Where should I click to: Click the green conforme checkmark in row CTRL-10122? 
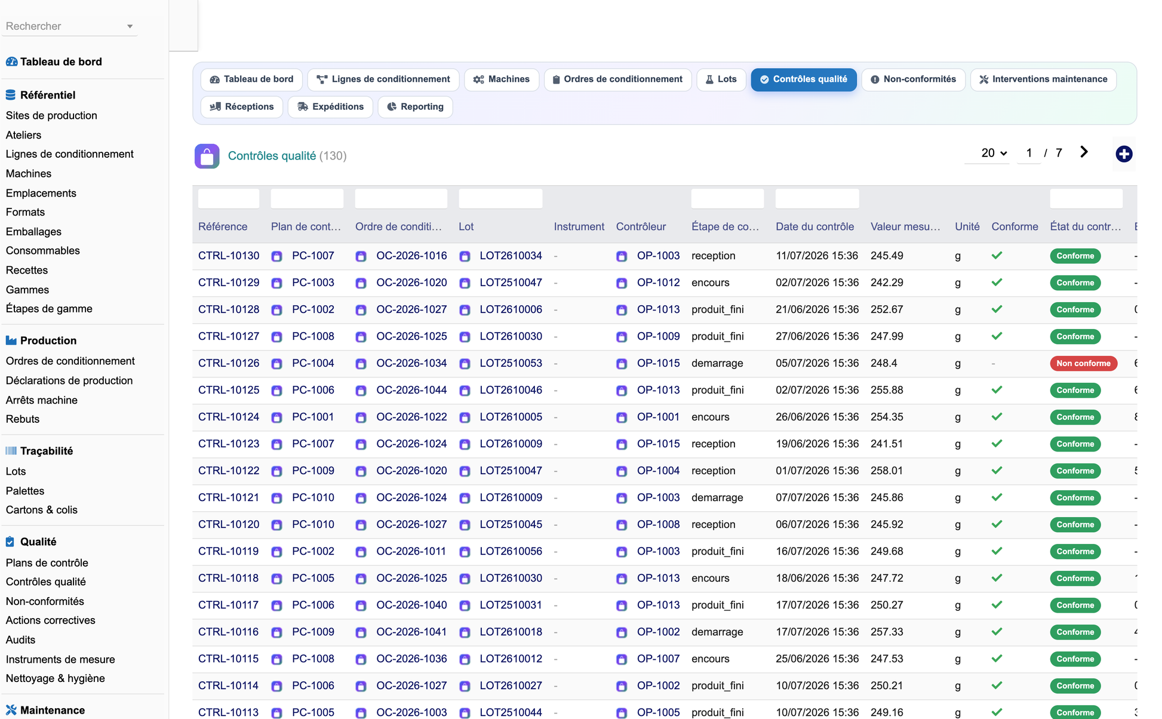997,471
